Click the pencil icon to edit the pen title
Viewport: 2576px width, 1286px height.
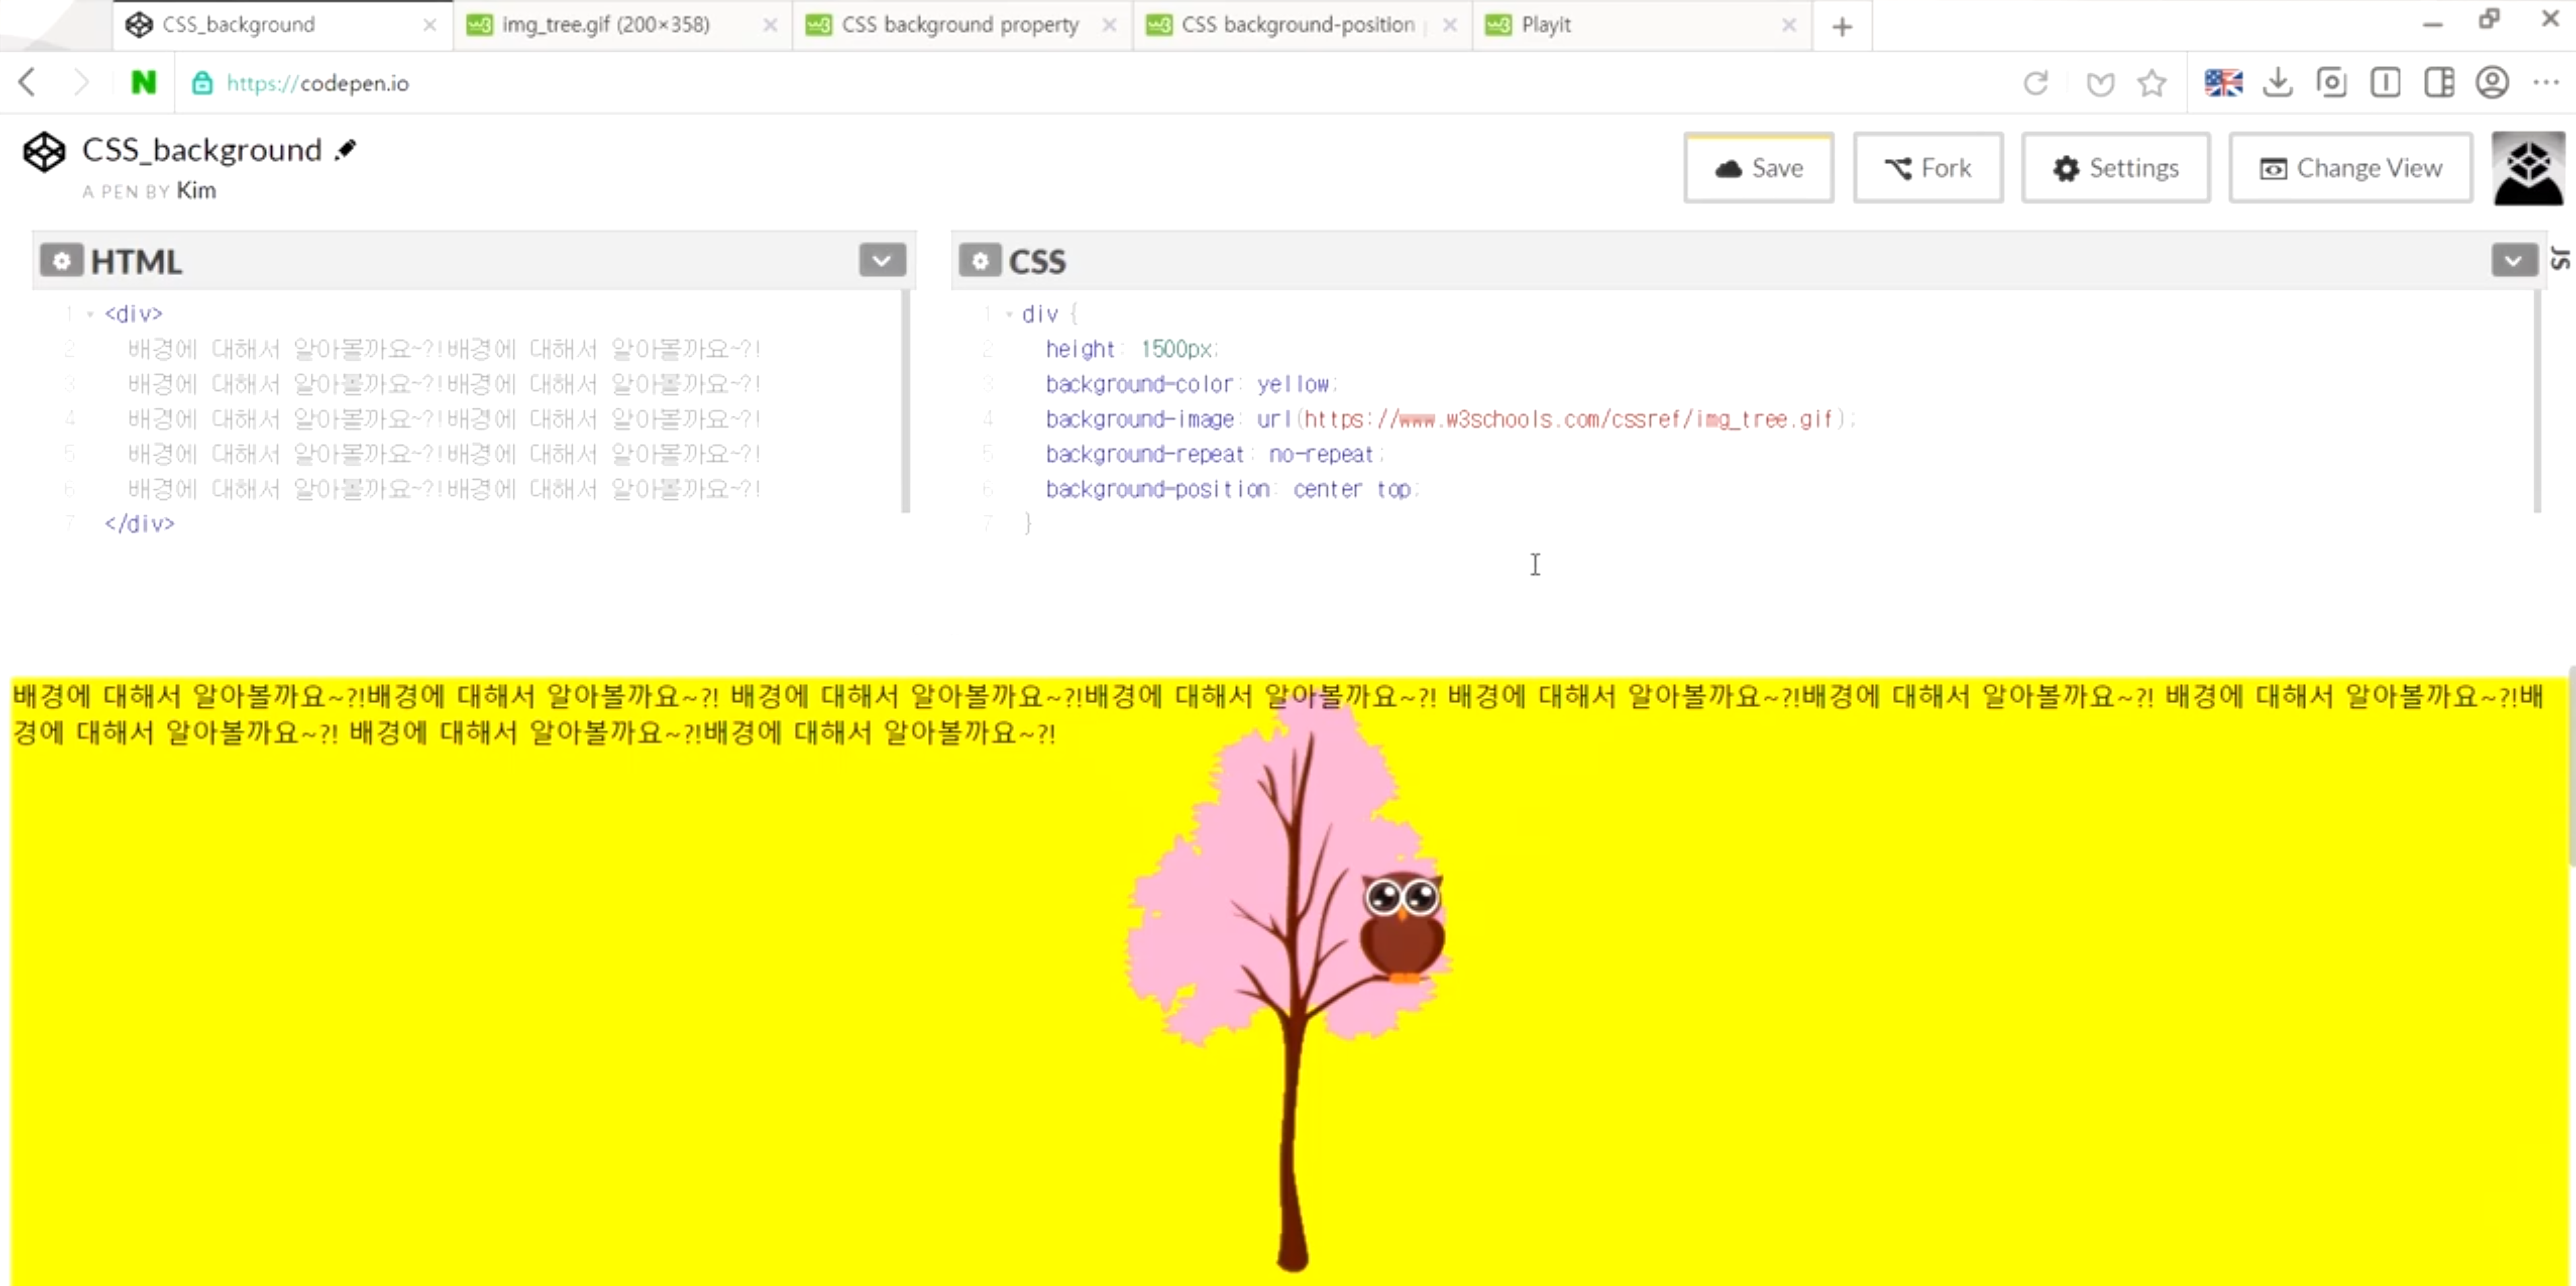(x=346, y=150)
